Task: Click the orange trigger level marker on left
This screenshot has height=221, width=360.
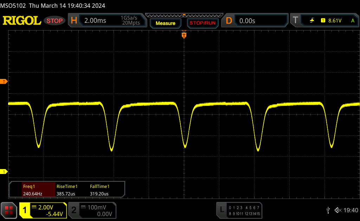Action: pyautogui.click(x=4, y=81)
